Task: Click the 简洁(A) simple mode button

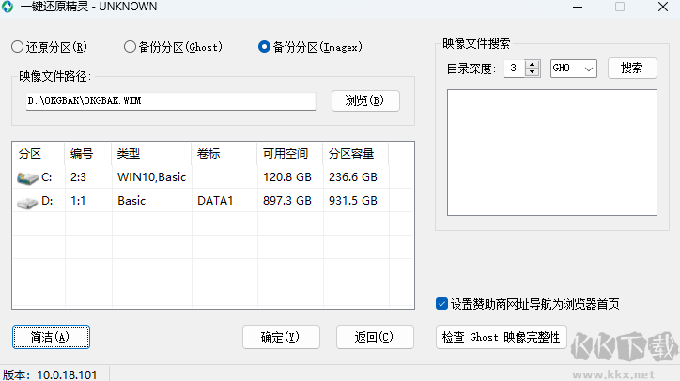Action: click(52, 337)
